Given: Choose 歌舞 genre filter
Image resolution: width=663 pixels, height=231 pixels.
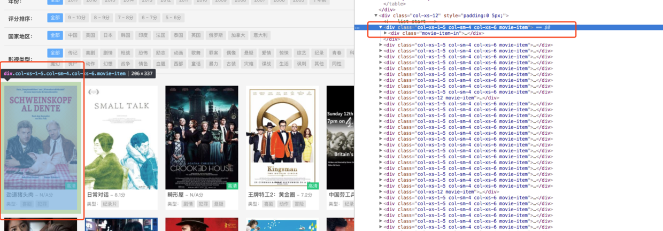Looking at the screenshot, I should tap(196, 53).
